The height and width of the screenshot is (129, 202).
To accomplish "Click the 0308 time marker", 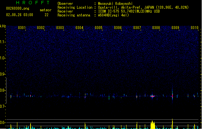I will pos(156,28).
